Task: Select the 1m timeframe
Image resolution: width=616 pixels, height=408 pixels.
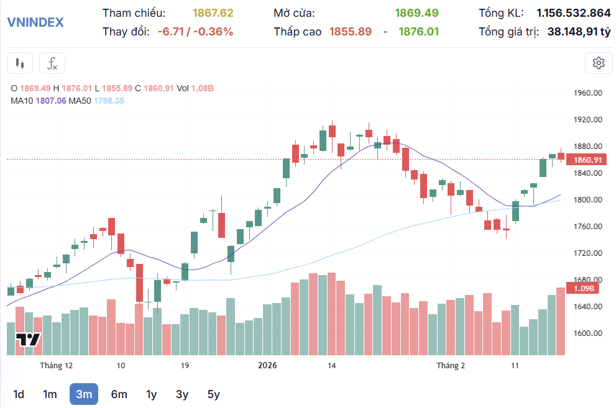Action: (50, 394)
